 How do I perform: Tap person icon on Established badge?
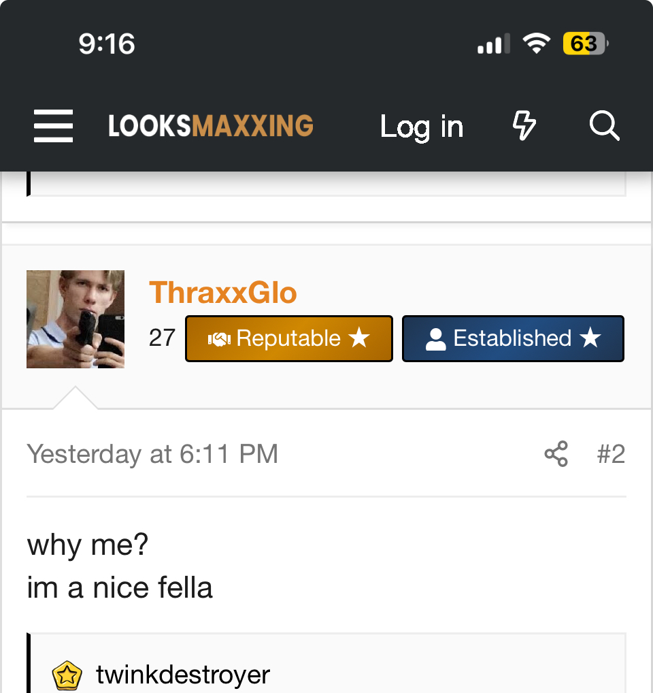coord(436,339)
